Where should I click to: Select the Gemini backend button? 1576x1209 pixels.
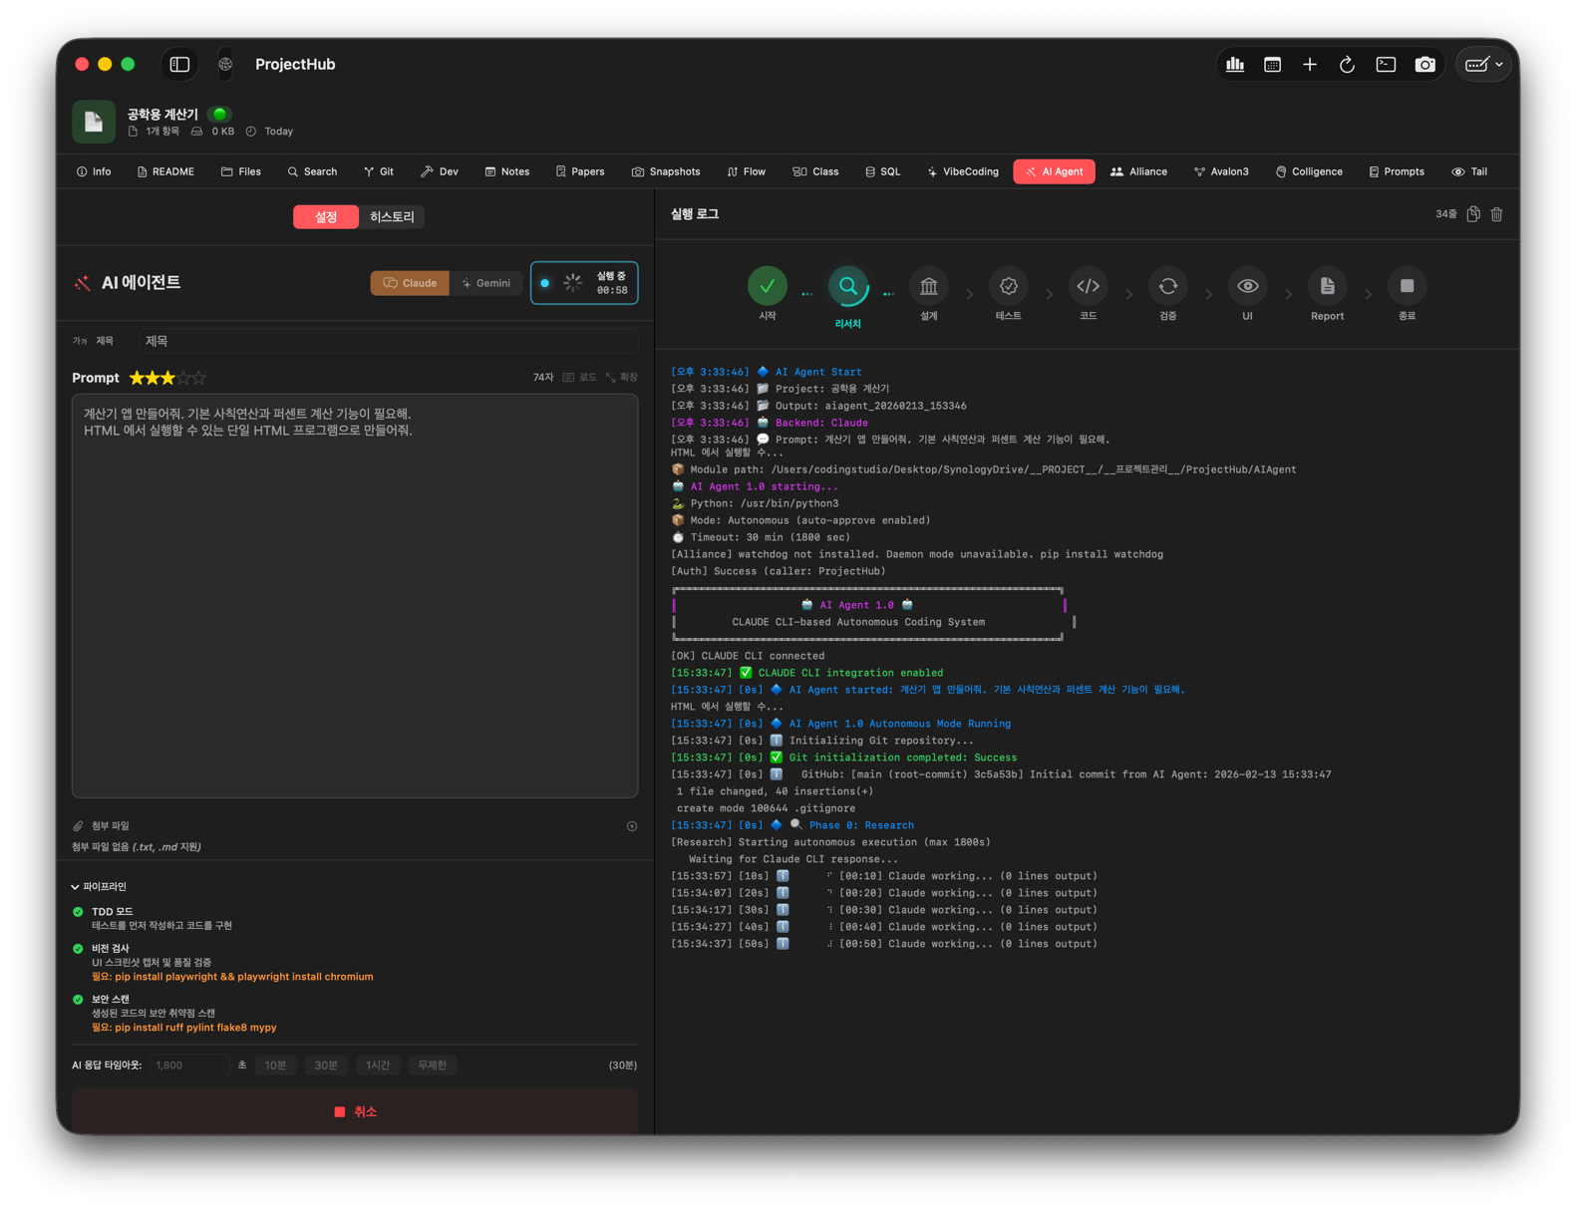coord(485,283)
